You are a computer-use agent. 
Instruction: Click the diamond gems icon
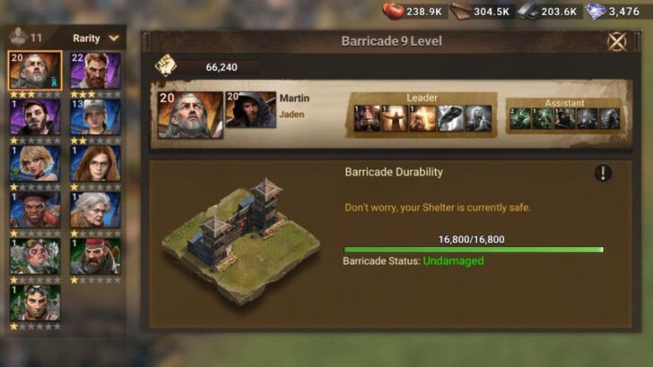[x=596, y=12]
